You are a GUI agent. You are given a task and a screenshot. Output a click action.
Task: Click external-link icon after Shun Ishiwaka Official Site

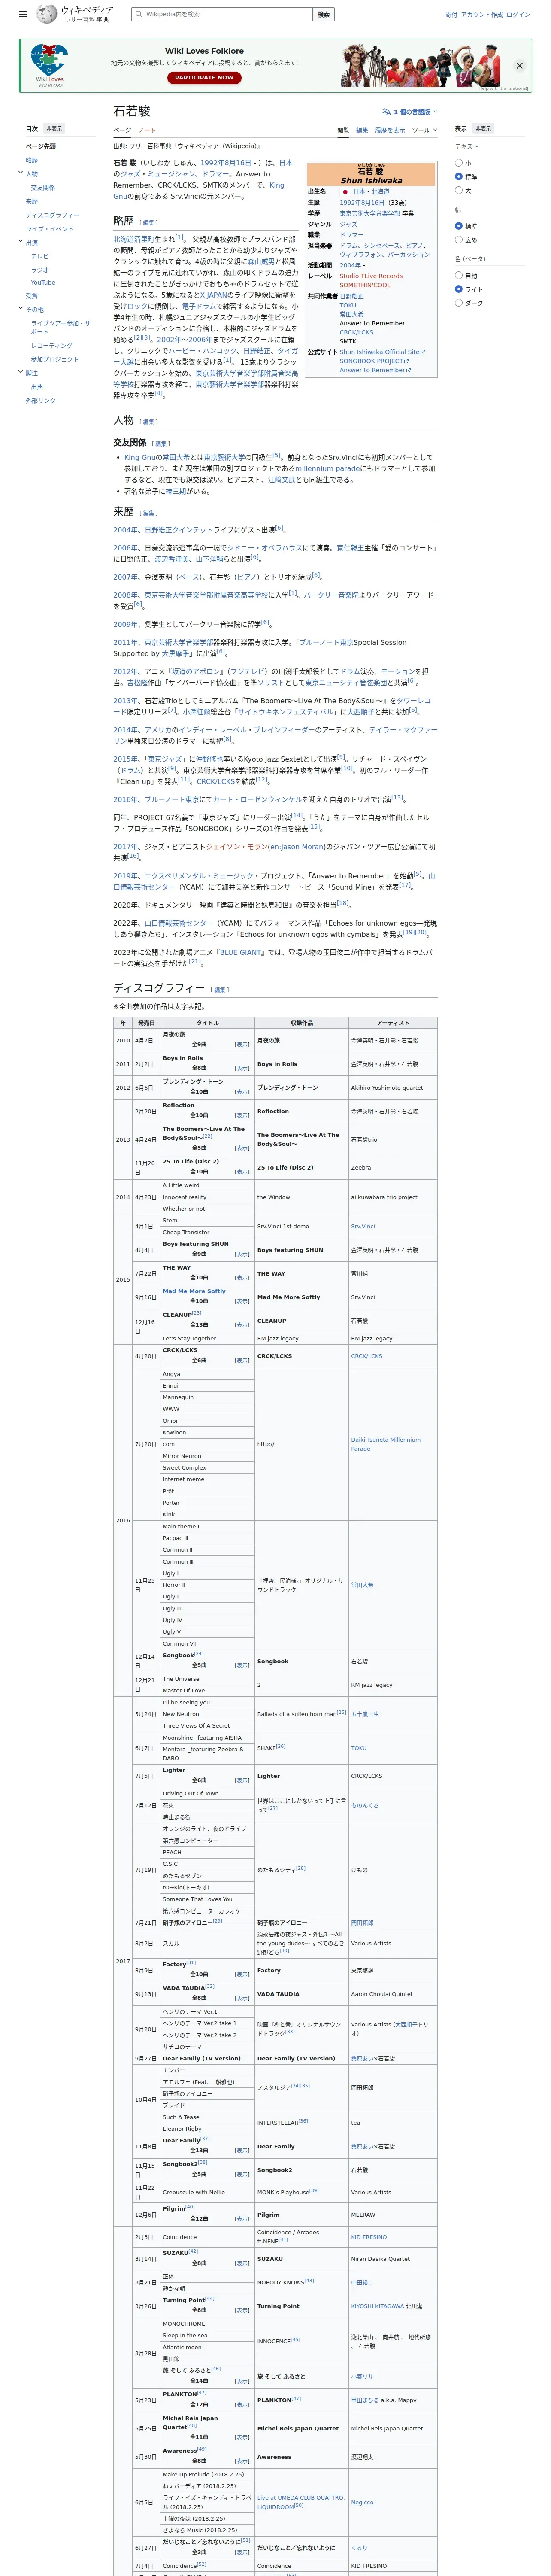click(x=423, y=352)
